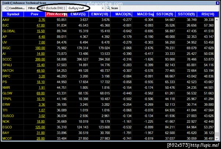Click EMAV(5) value 179.314
The image size is (221, 149).
(83, 48)
